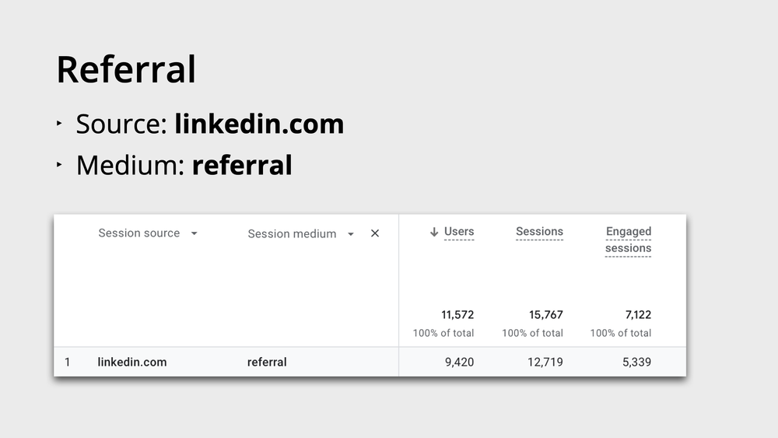Select the Session source label
The image size is (778, 438).
tap(139, 233)
